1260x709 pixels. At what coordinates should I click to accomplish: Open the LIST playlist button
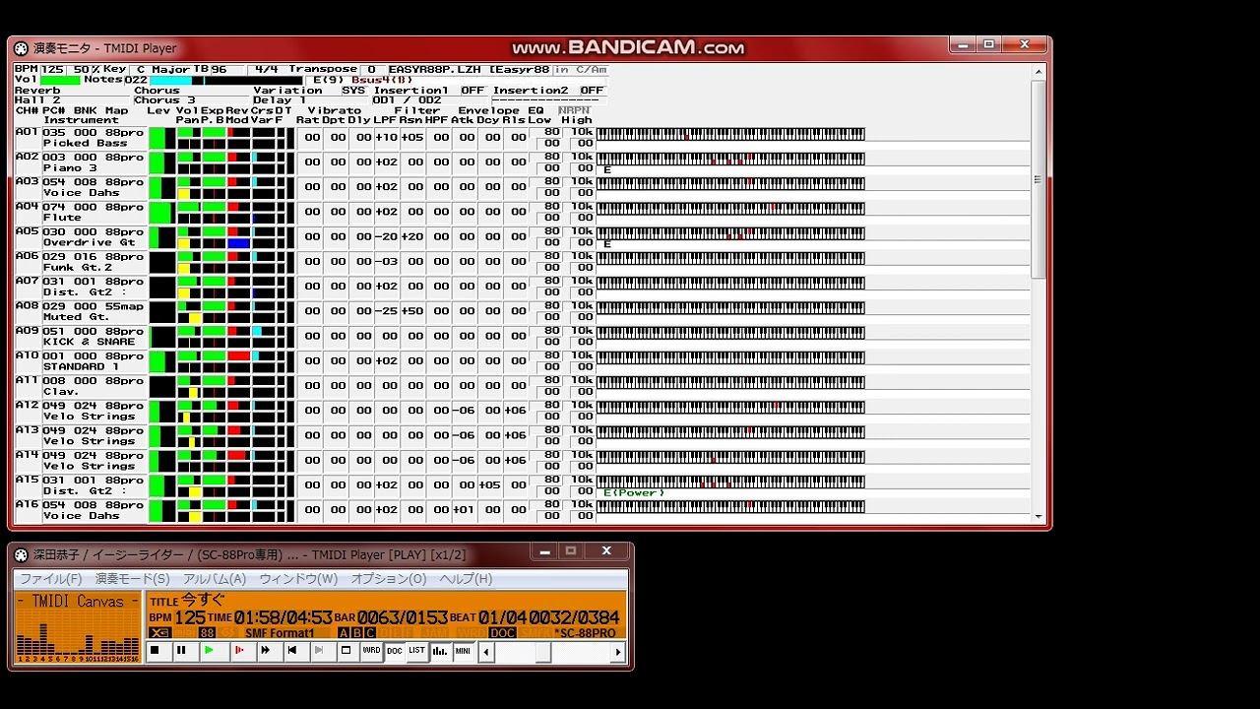pos(416,651)
